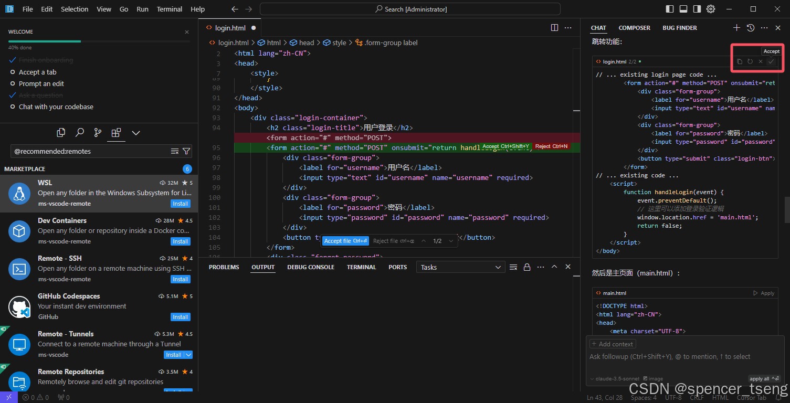Open the remote window indicator in status bar
The width and height of the screenshot is (790, 403).
pyautogui.click(x=9, y=397)
